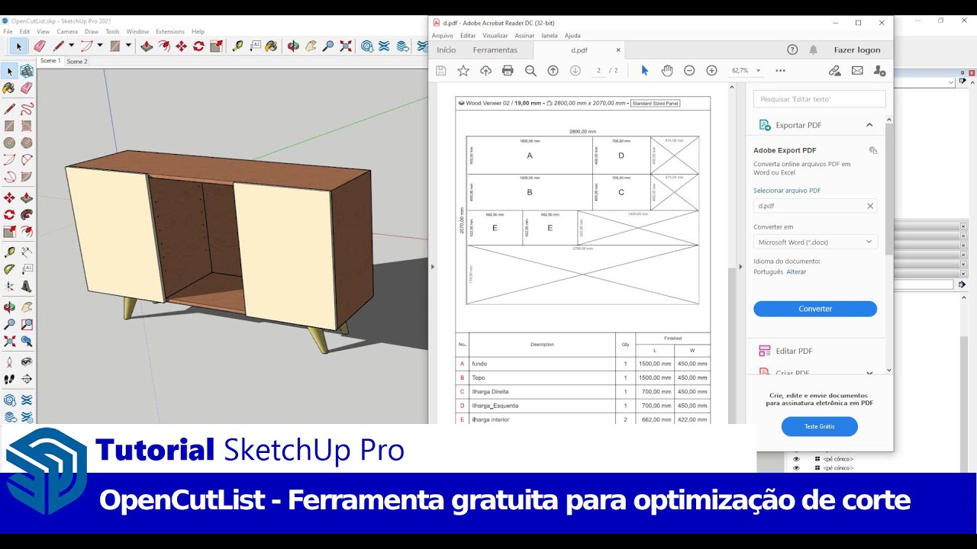The image size is (977, 549).
Task: Click the Acrobat help question mark icon
Action: [x=792, y=50]
